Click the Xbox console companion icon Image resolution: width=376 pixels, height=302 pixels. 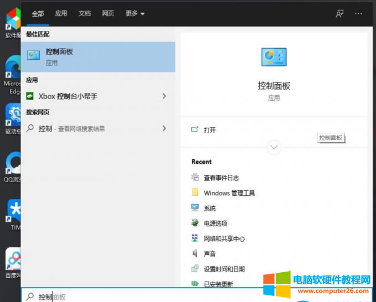[x=30, y=96]
